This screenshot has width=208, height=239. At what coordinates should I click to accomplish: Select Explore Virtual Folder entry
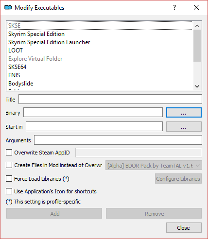(x=100, y=59)
